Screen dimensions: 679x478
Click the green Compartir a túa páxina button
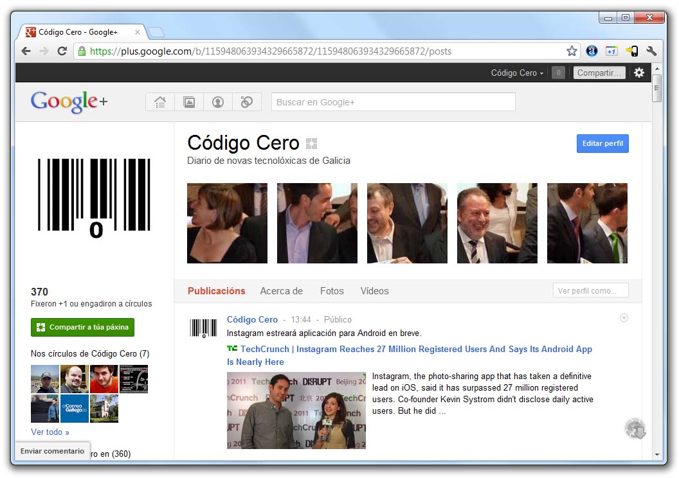tap(83, 327)
